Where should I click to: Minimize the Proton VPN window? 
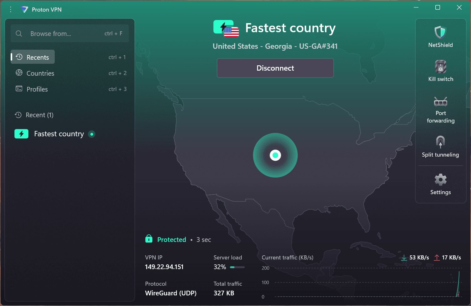click(x=416, y=8)
